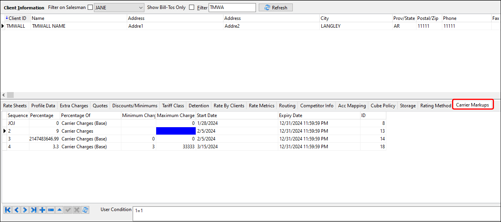
Task: Click the 3/15/2024 start date cell
Action: (237, 147)
